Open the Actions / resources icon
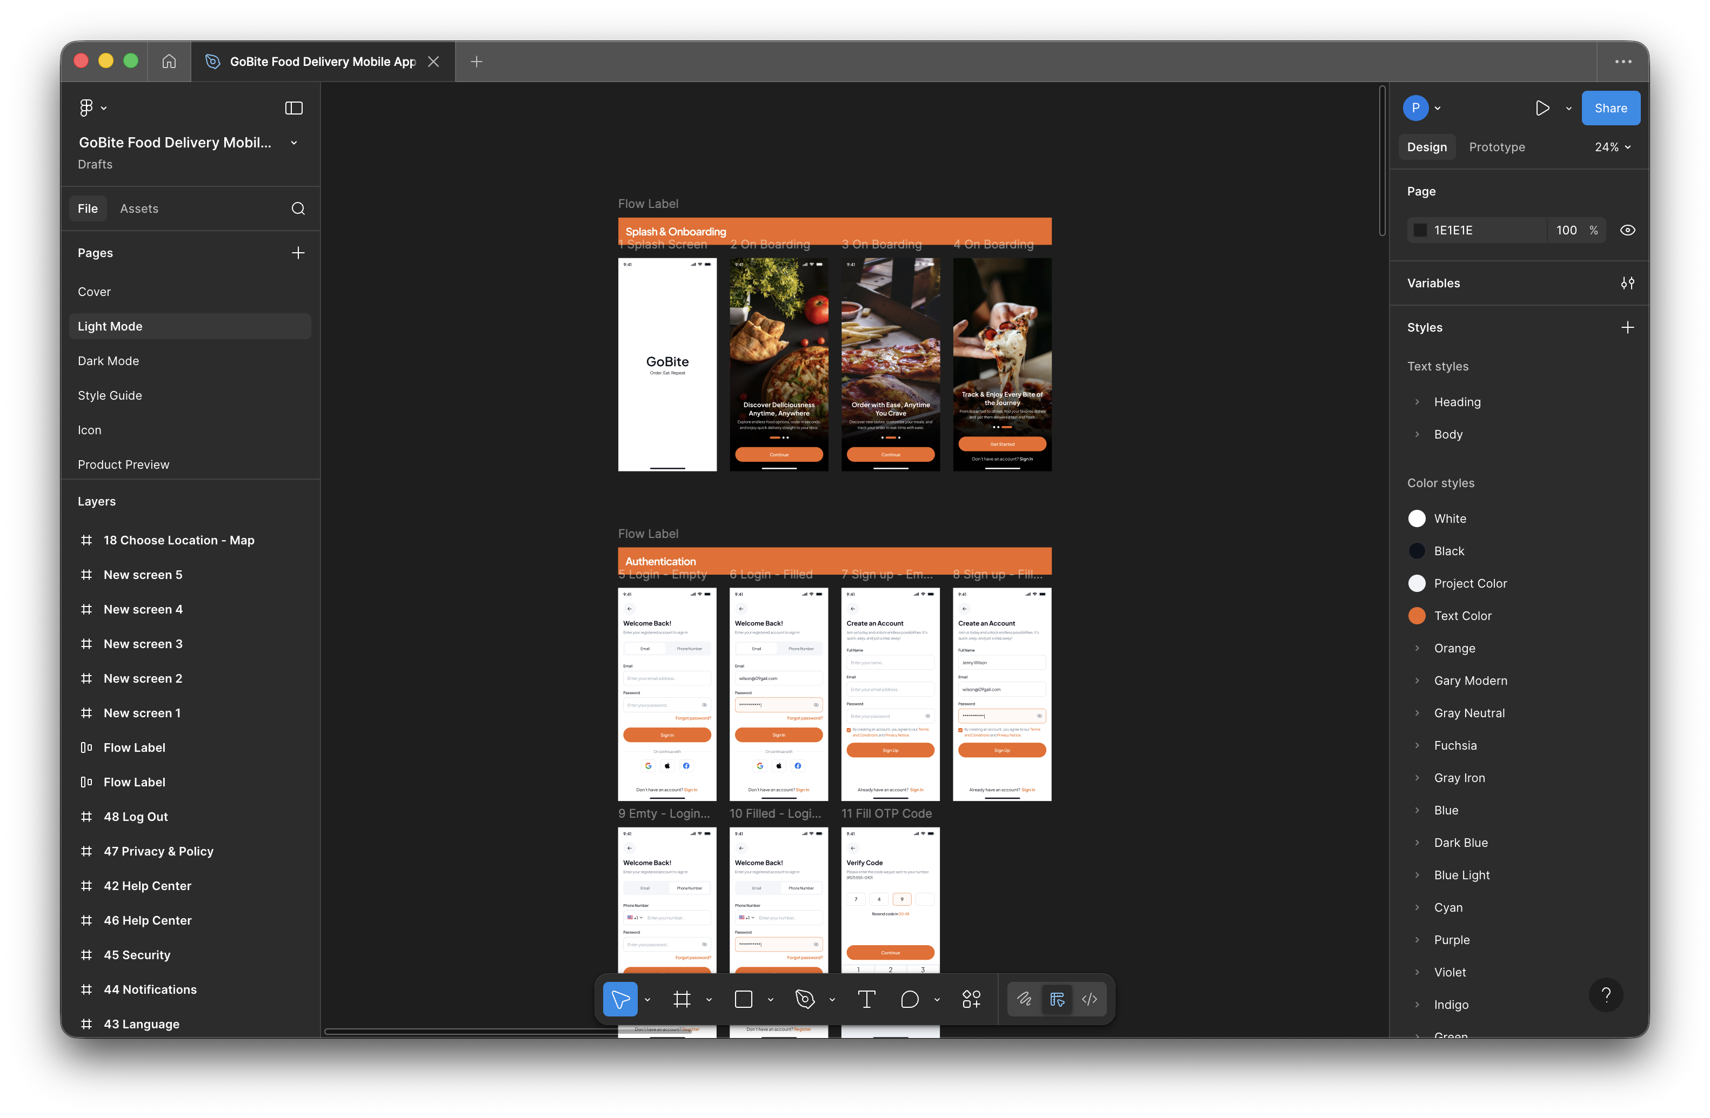This screenshot has width=1710, height=1118. click(x=971, y=999)
